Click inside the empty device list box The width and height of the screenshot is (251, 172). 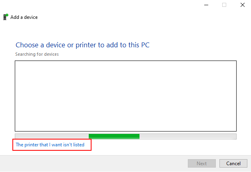125,96
